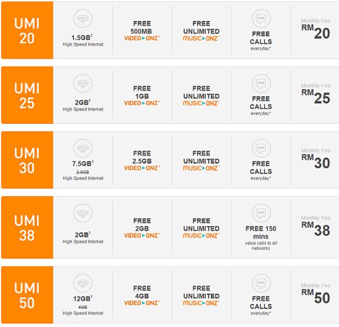Click the RM20 monthly fee price
339x327 pixels.
[x=316, y=32]
